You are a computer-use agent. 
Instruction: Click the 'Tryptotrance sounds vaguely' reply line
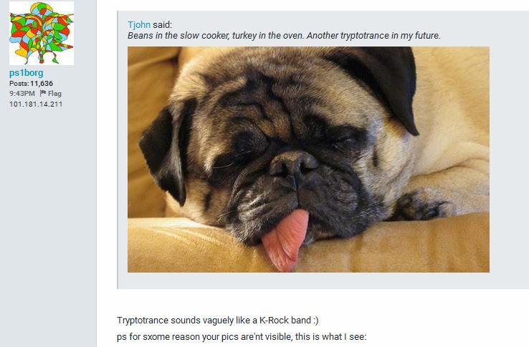click(218, 320)
